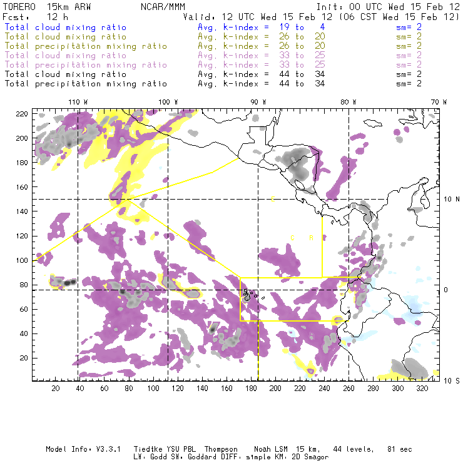Click 'Tiedtke' in the model footer
The width and height of the screenshot is (463, 463).
148,449
